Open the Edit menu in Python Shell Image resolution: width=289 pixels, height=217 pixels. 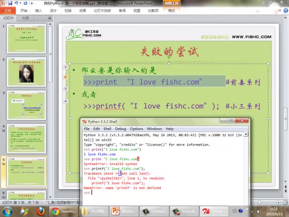click(x=96, y=129)
